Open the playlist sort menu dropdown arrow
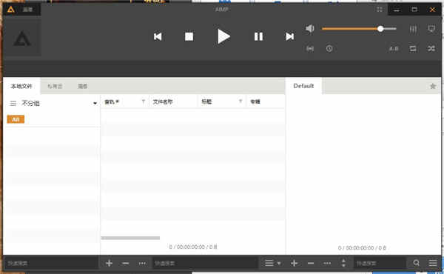This screenshot has height=274, width=444. pos(279,263)
